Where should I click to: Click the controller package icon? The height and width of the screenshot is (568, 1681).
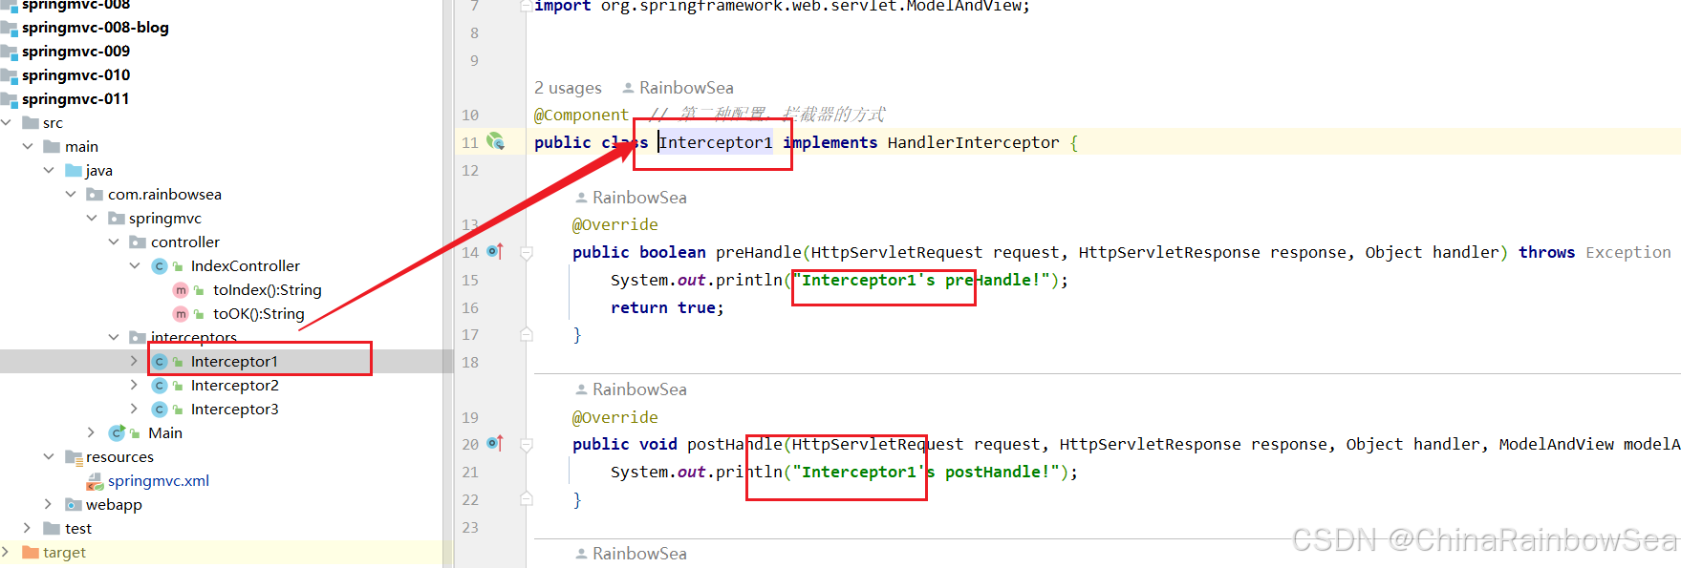138,242
